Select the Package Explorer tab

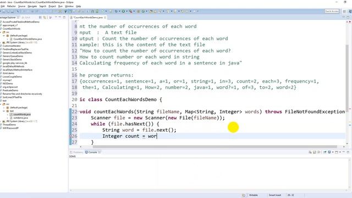tap(8, 17)
